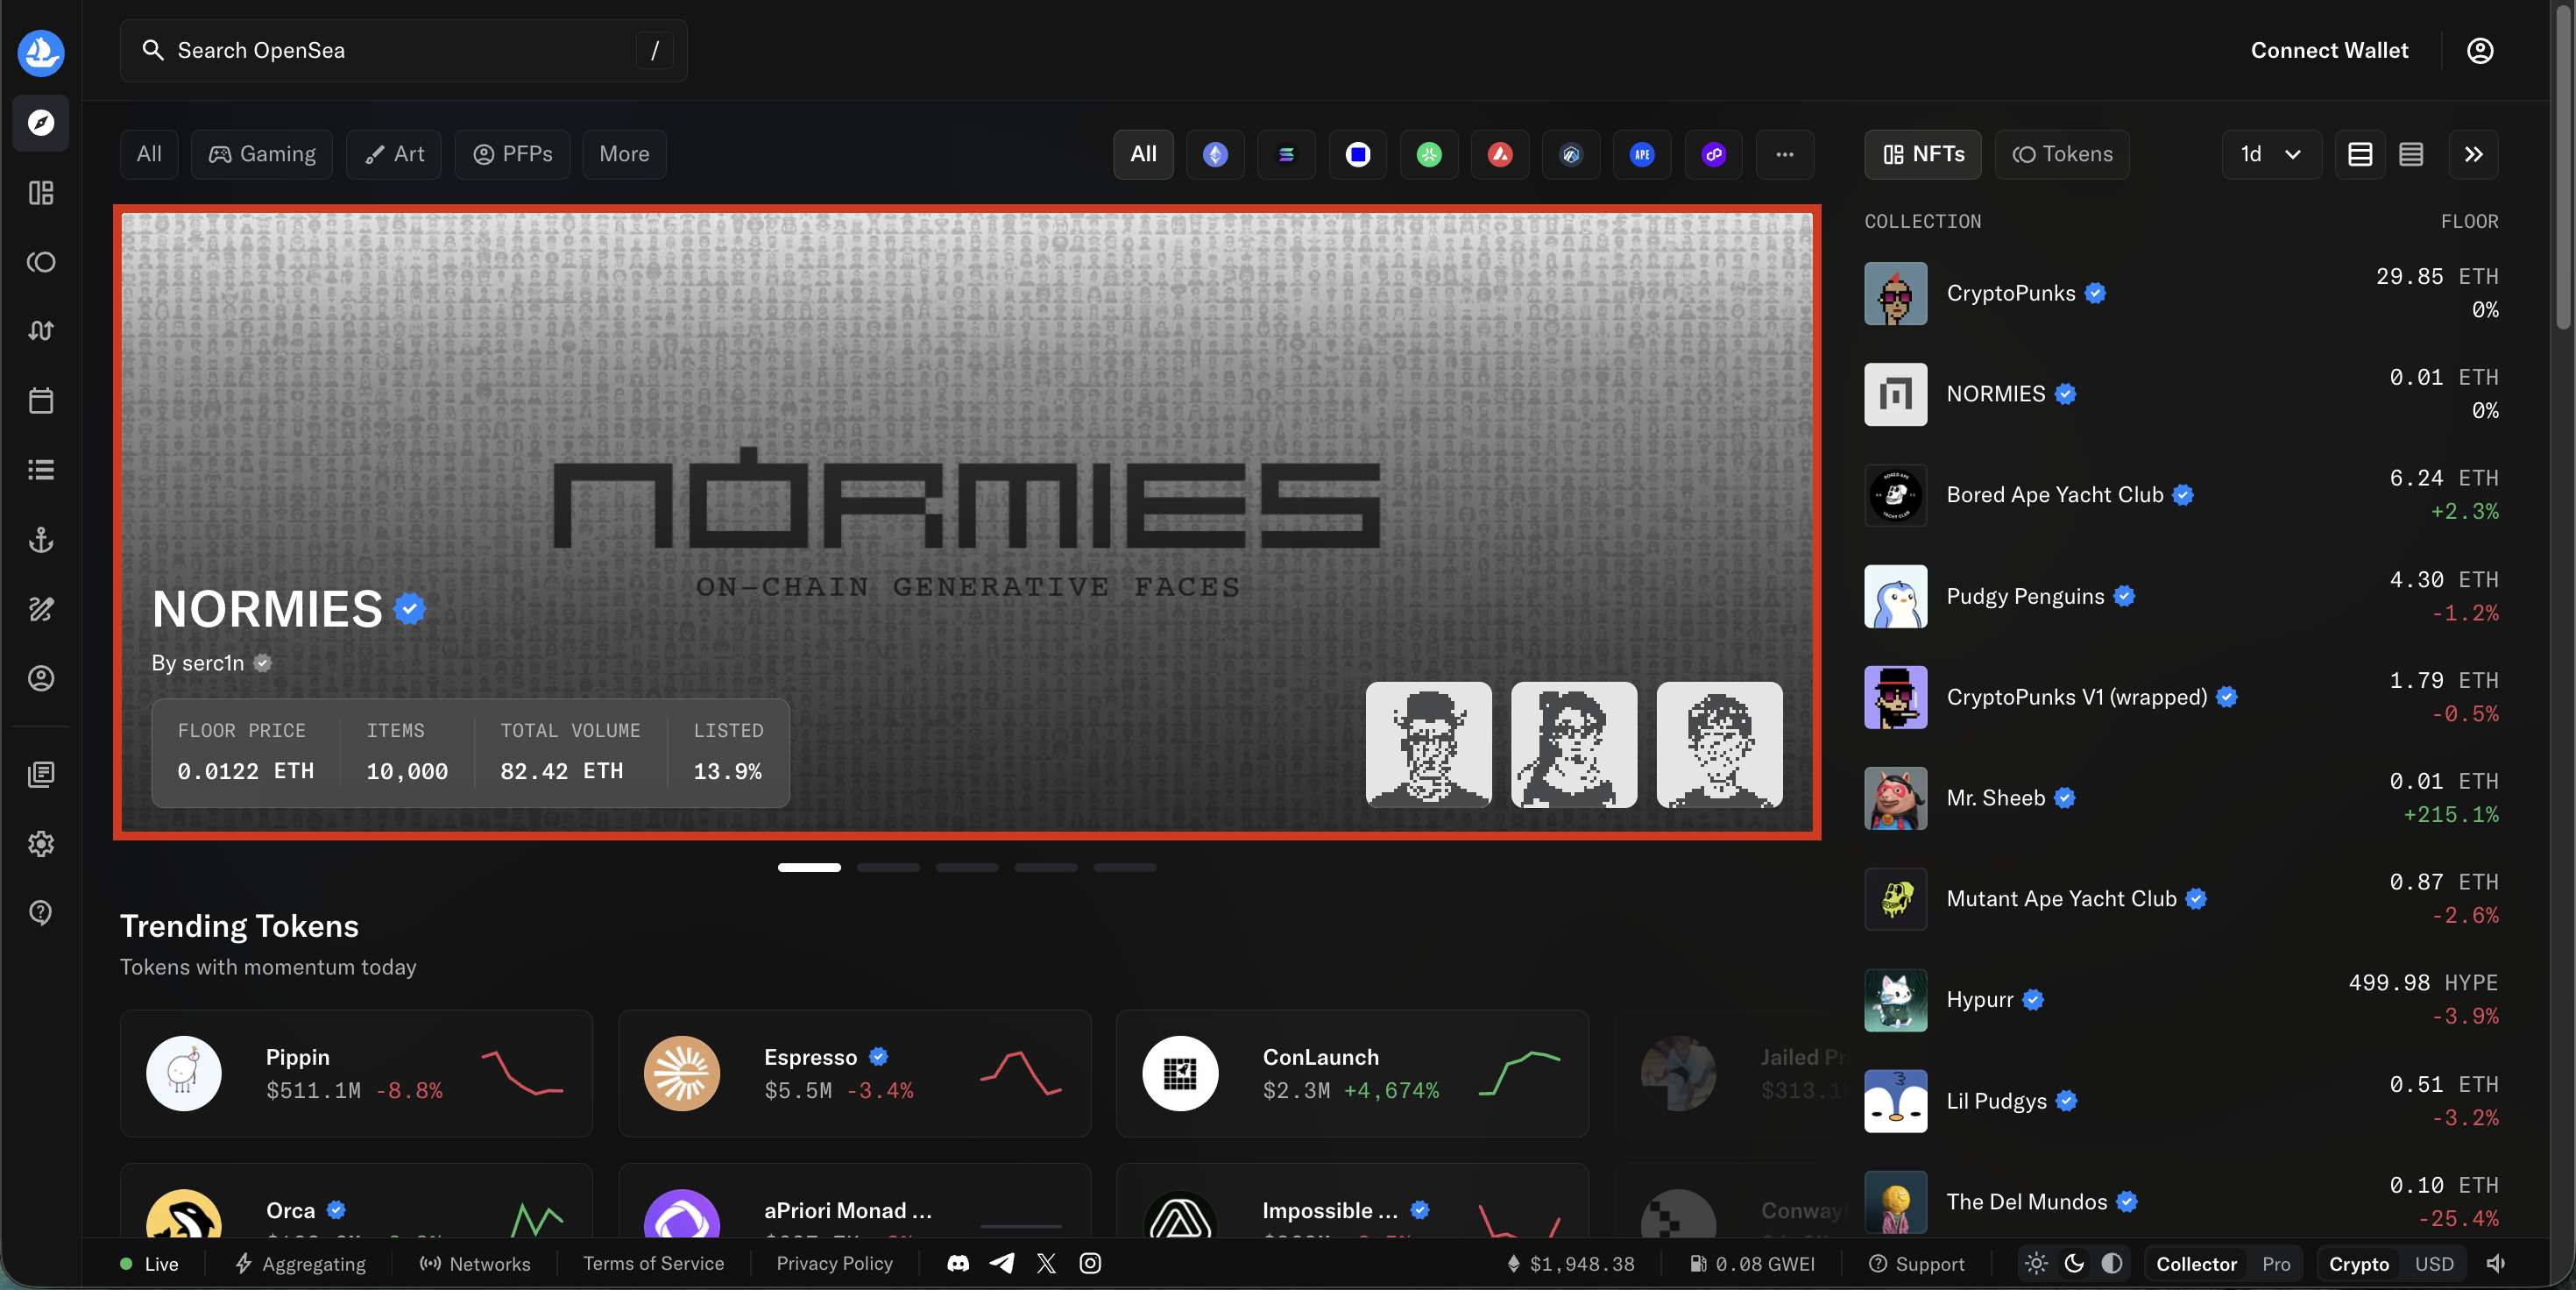Screen dimensions: 2576x1290
Task: Open the Privacy Policy link
Action: pyautogui.click(x=835, y=1263)
